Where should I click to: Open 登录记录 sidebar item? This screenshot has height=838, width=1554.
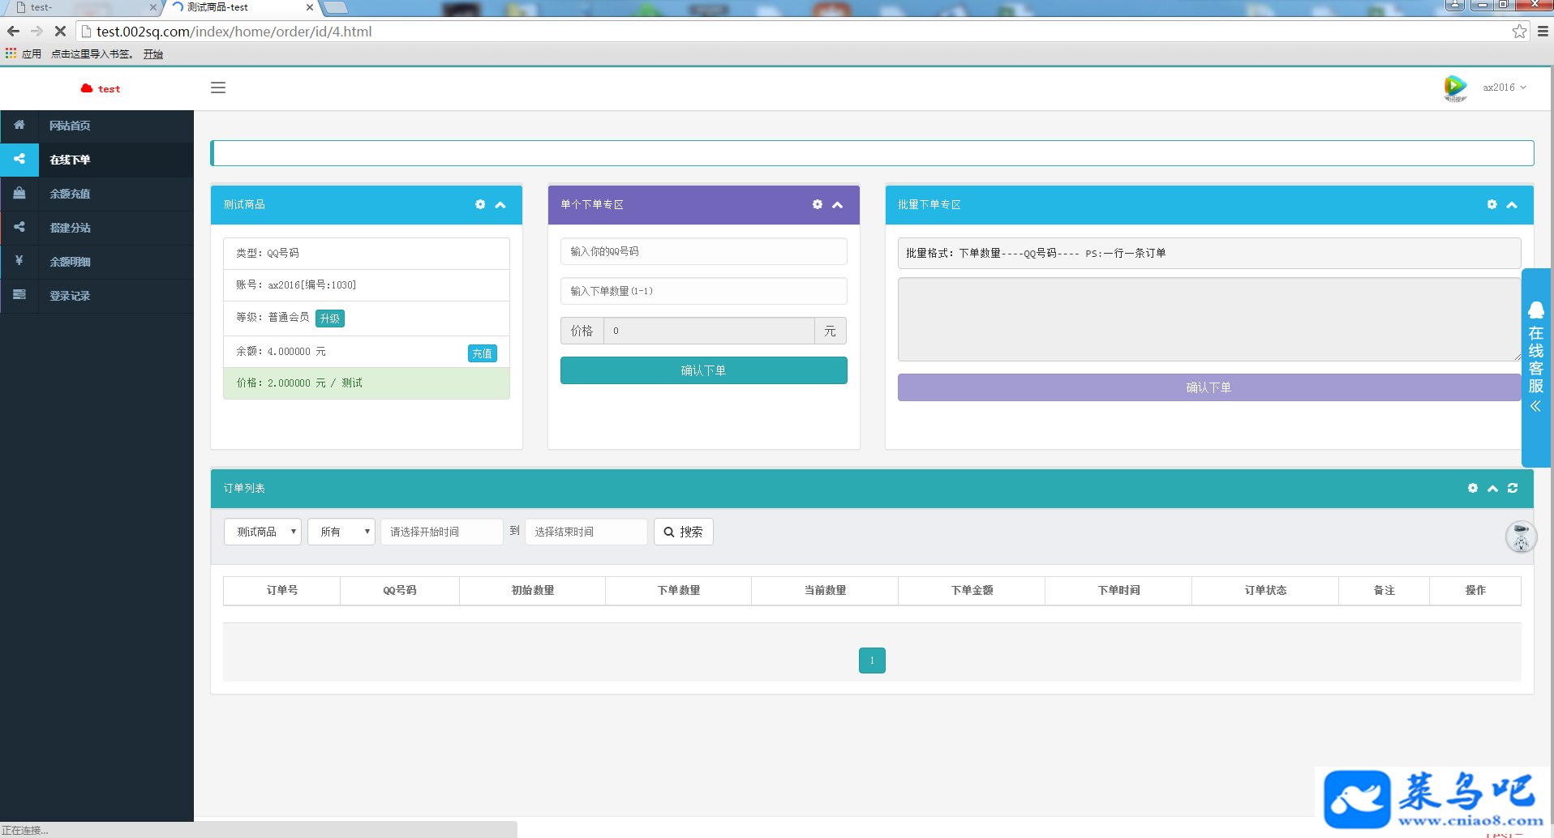pyautogui.click(x=97, y=296)
